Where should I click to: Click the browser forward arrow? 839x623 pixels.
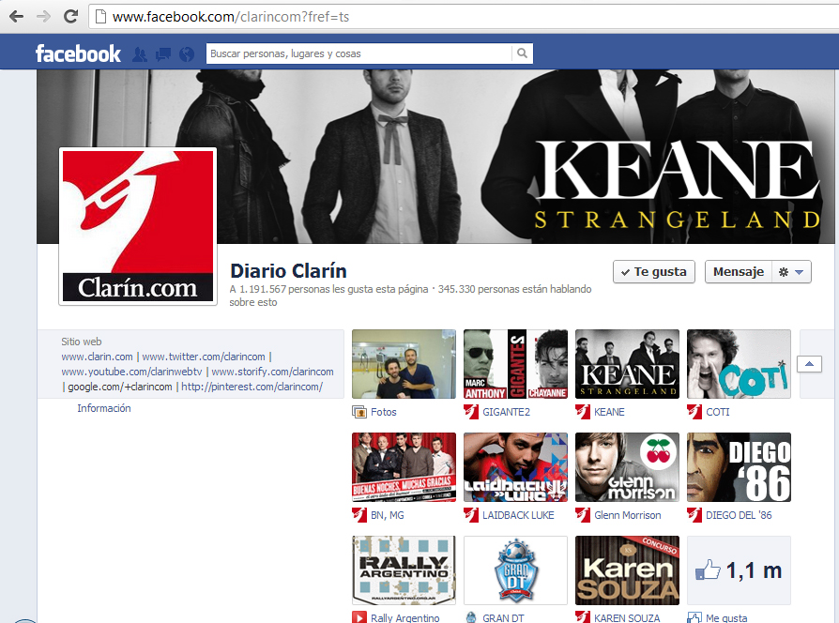pyautogui.click(x=43, y=17)
